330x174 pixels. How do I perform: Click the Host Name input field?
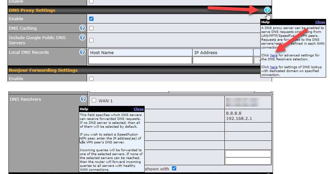click(140, 60)
